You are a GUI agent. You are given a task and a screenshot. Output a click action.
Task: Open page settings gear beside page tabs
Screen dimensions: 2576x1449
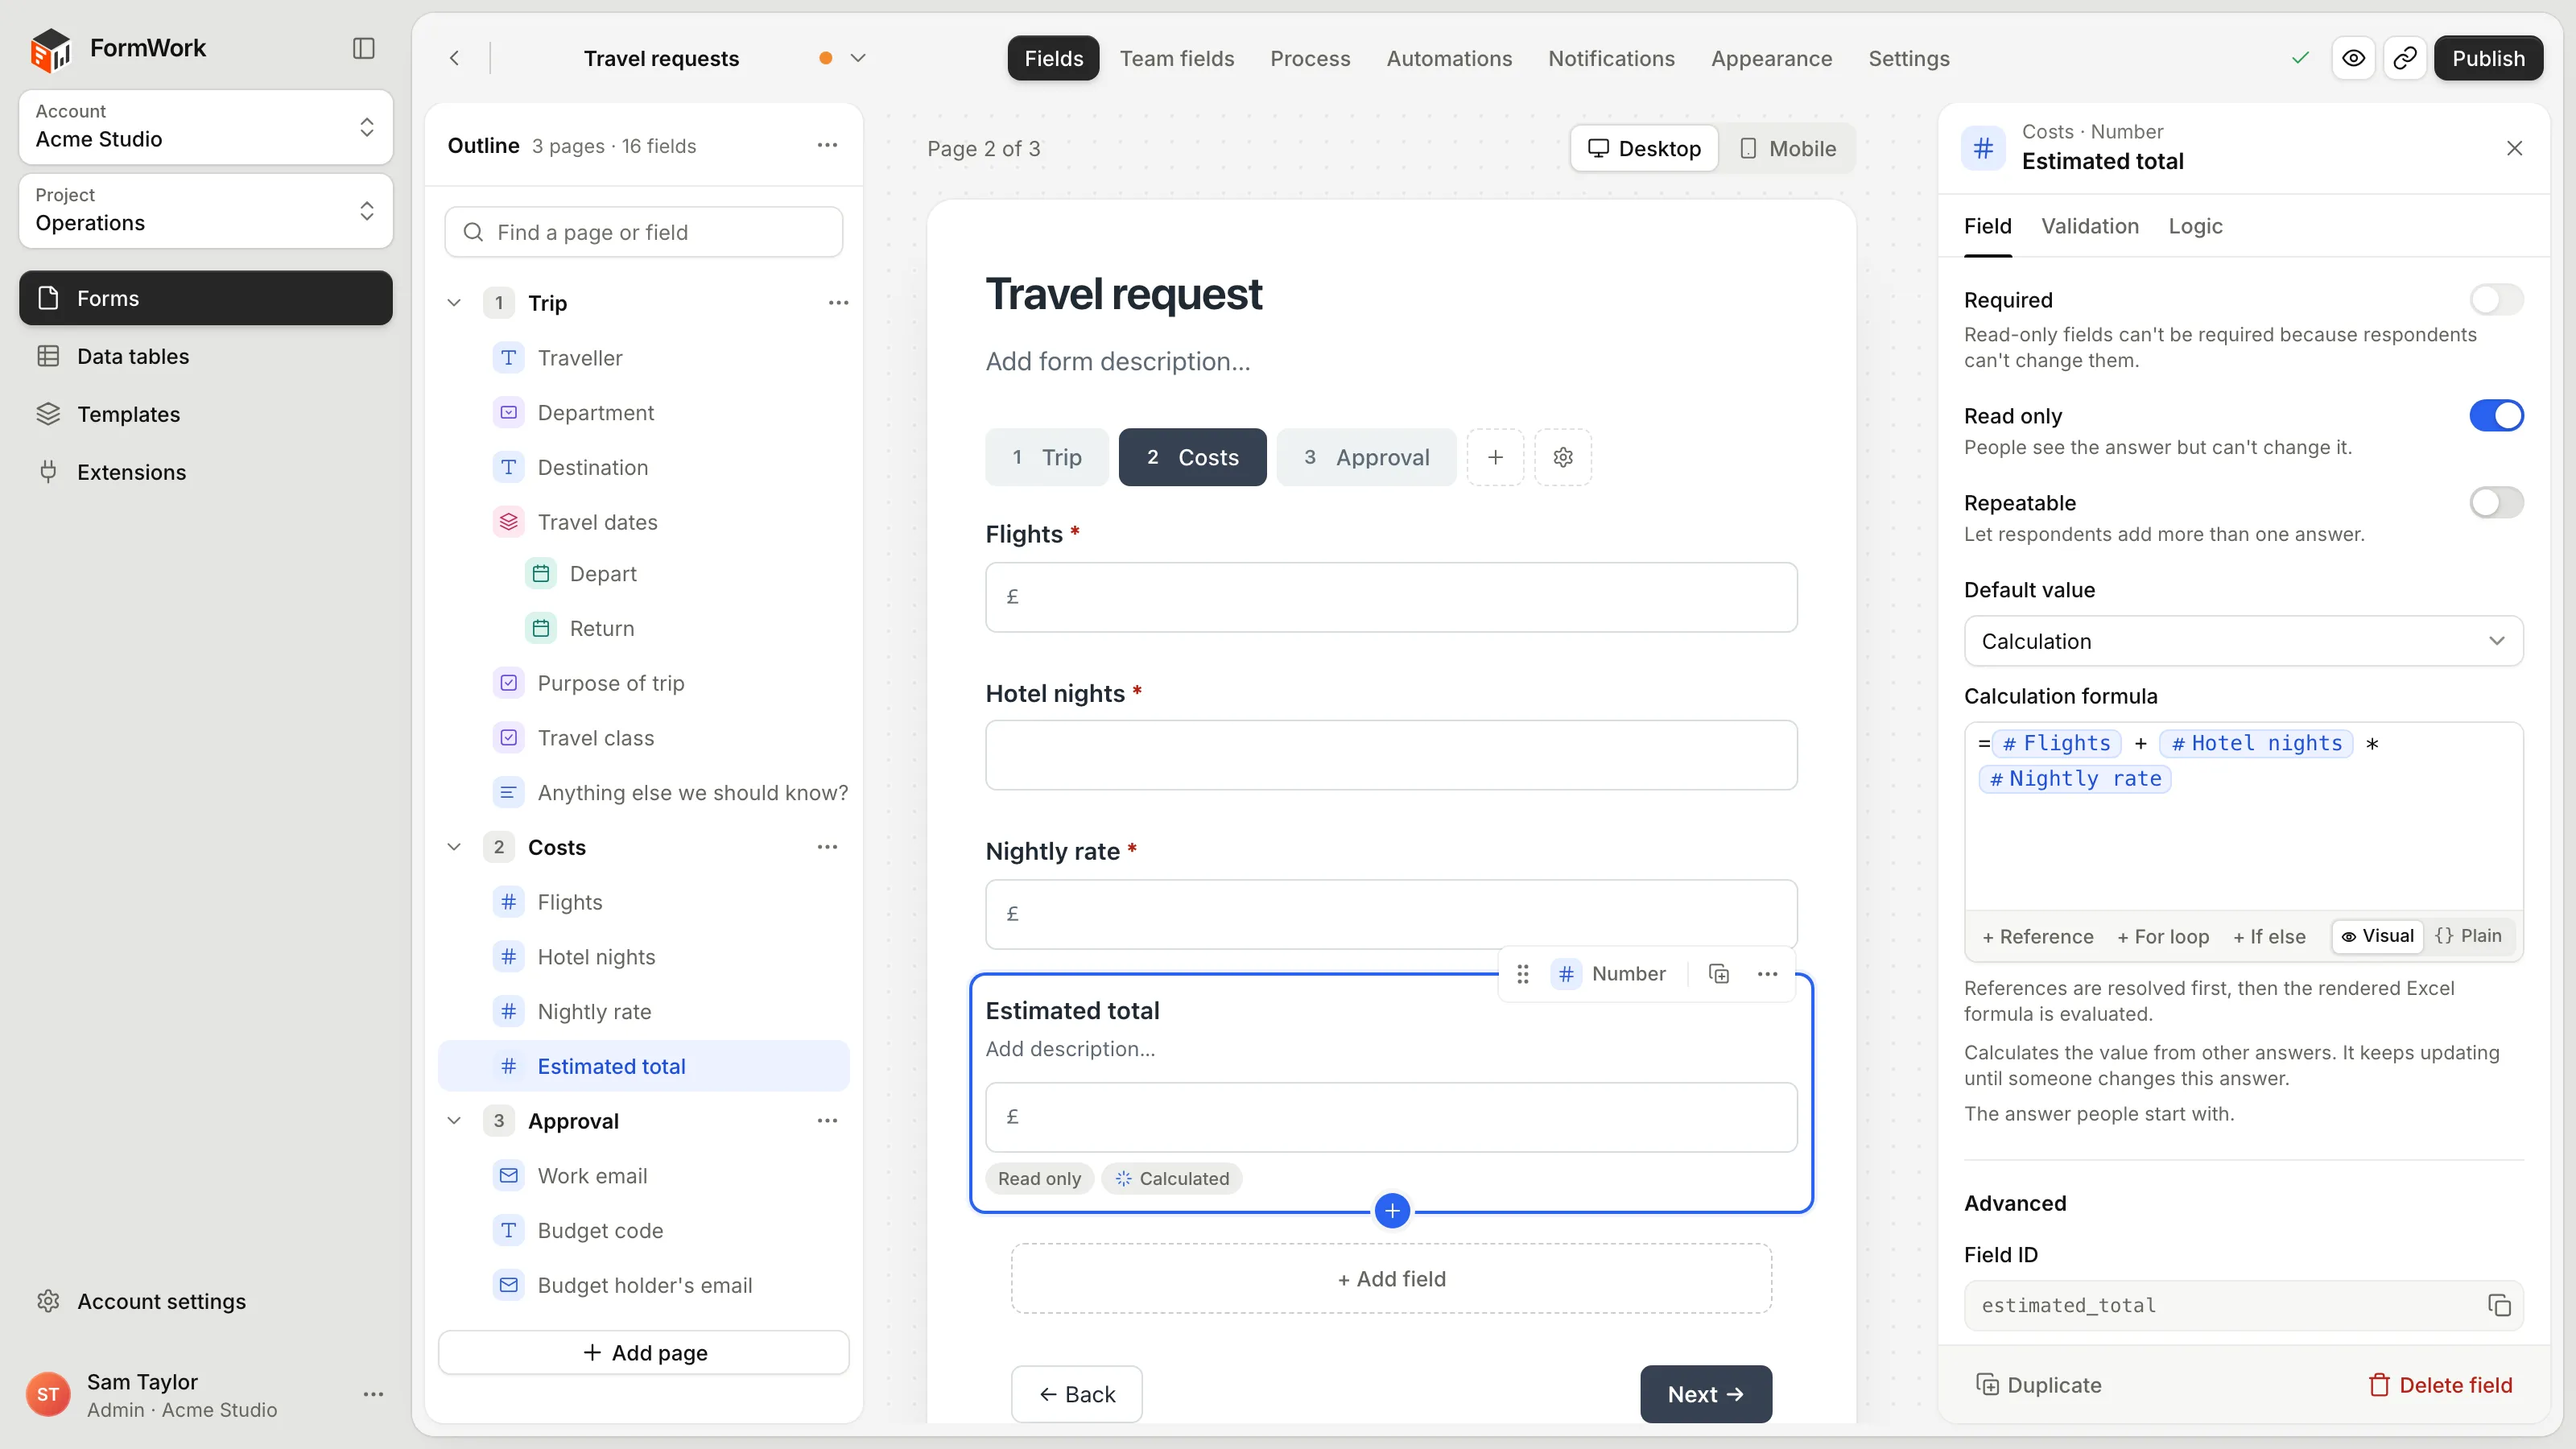1563,457
